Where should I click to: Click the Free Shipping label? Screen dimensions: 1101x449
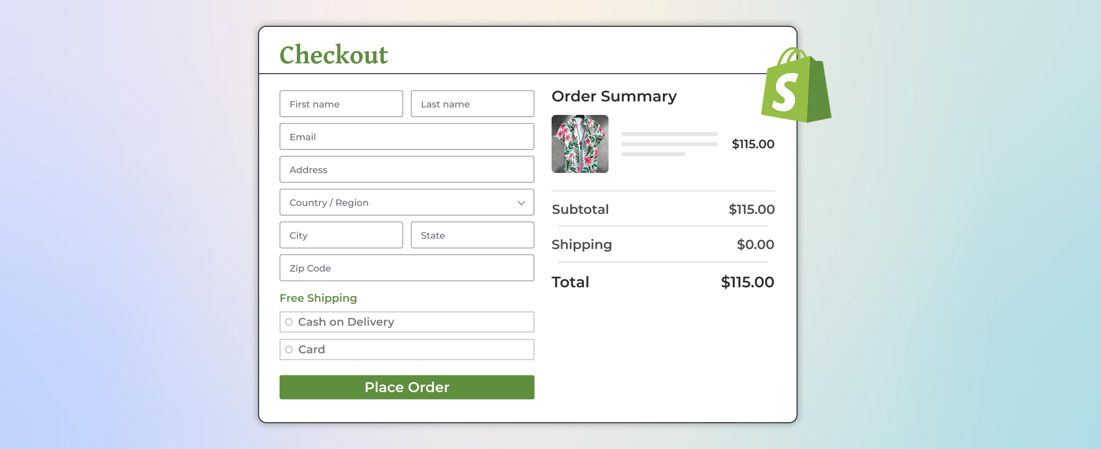coord(318,298)
